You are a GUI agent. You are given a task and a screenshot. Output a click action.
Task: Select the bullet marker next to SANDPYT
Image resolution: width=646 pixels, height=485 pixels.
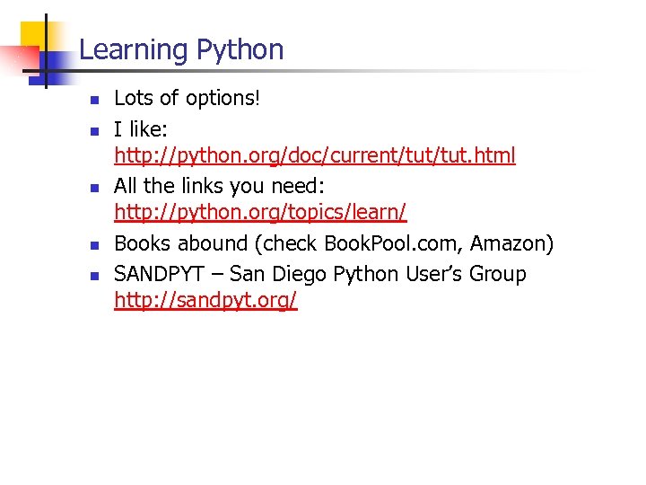(92, 275)
